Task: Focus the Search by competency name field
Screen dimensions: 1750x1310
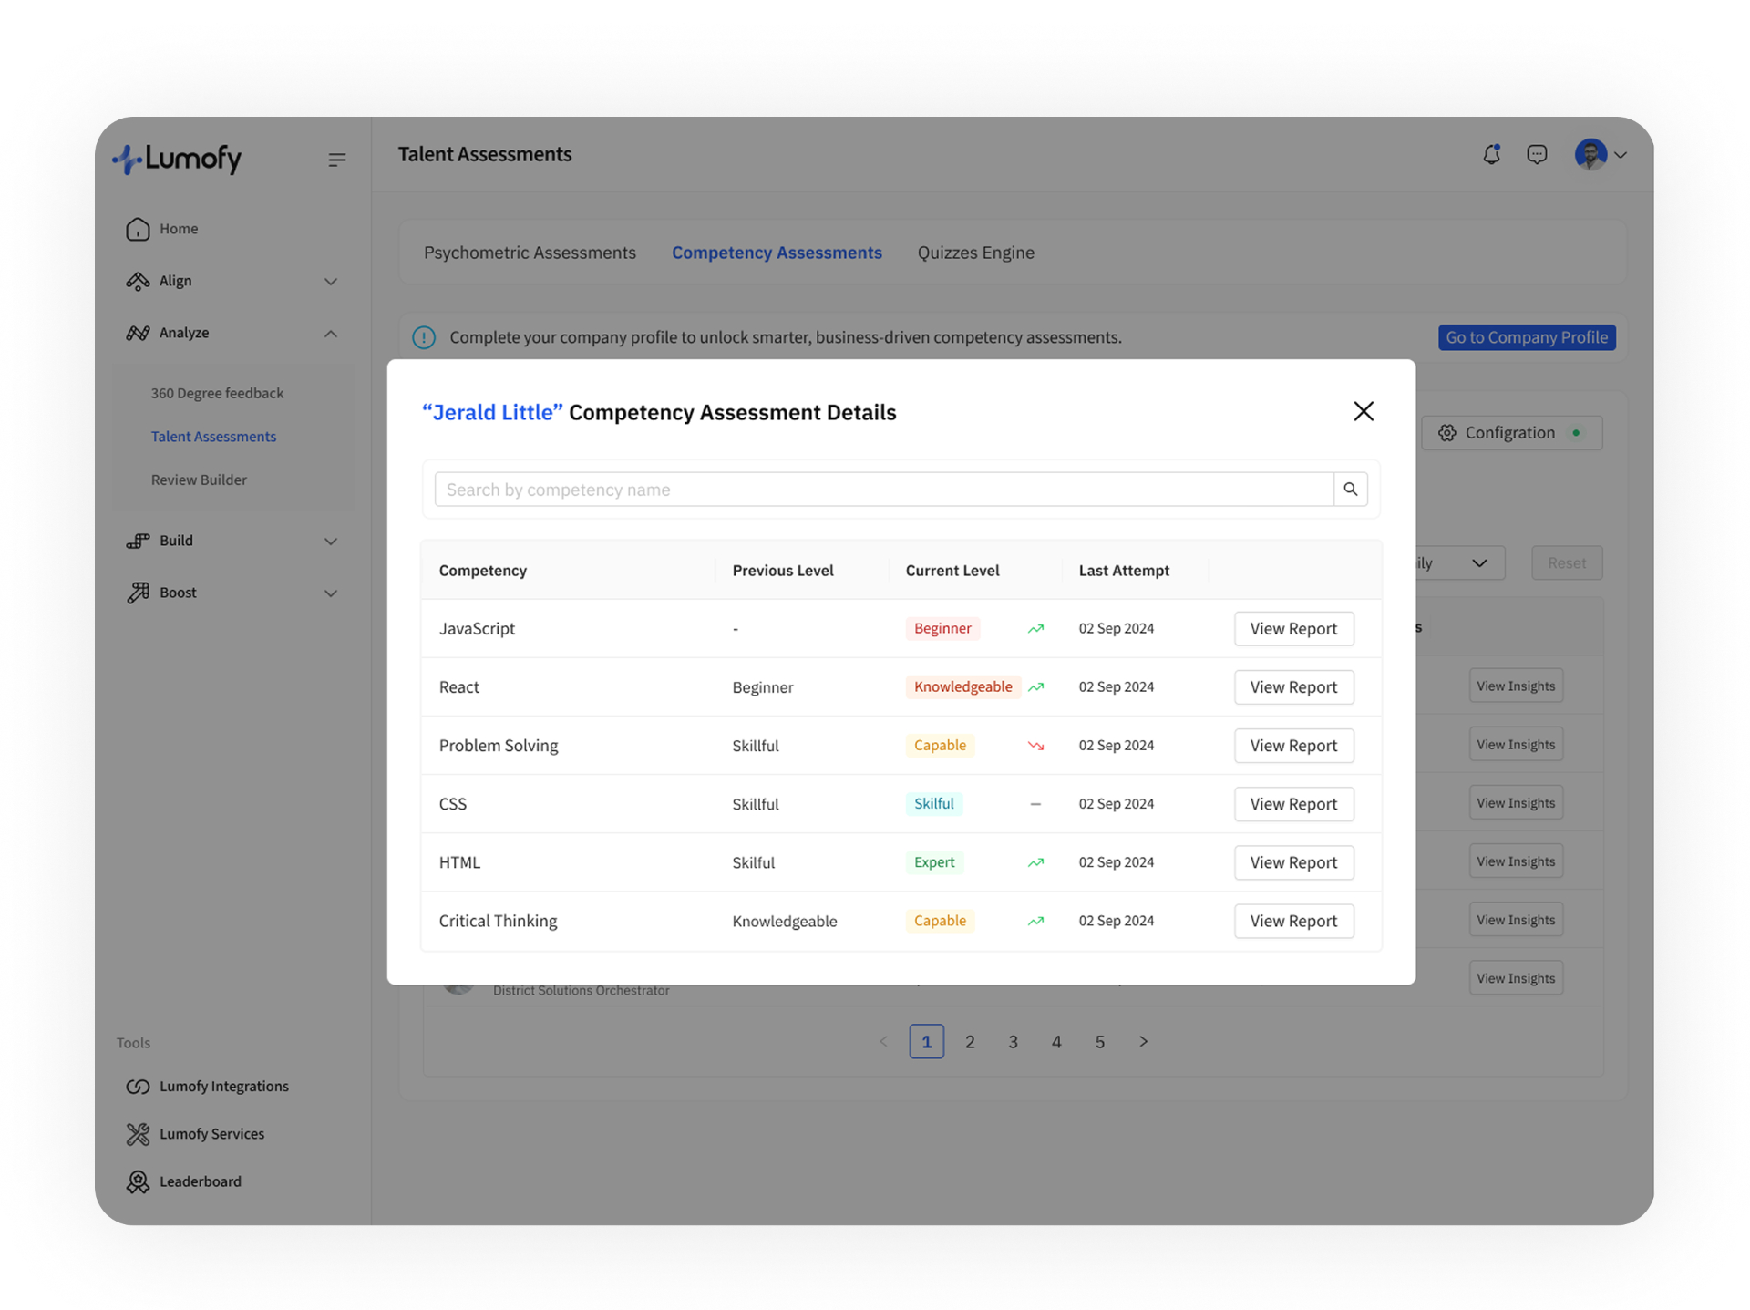Action: click(884, 490)
